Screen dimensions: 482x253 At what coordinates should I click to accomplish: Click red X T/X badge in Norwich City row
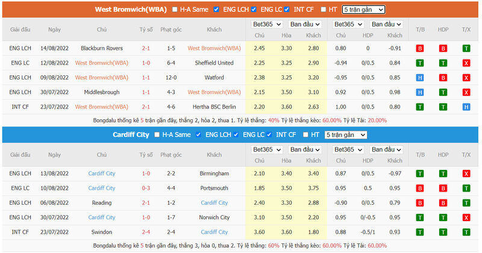(466, 217)
